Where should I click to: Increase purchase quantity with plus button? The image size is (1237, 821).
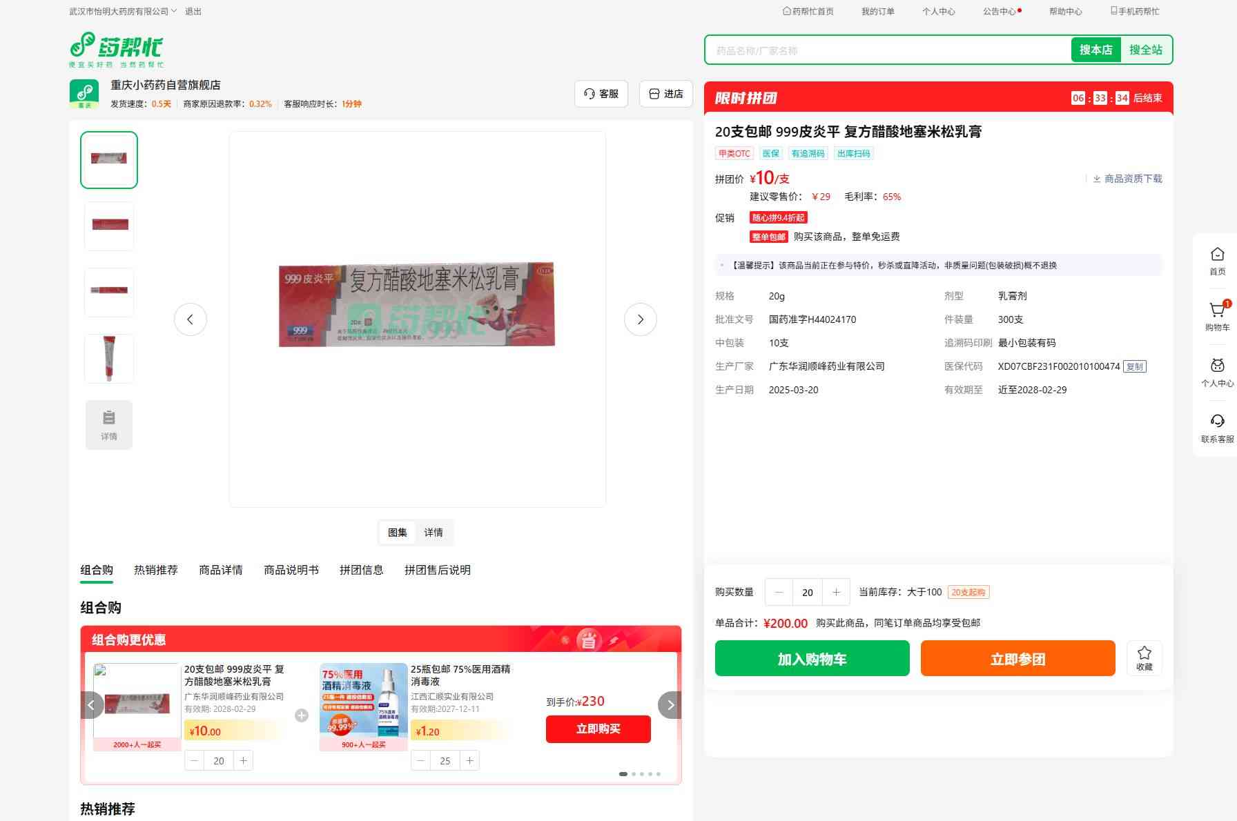point(836,592)
